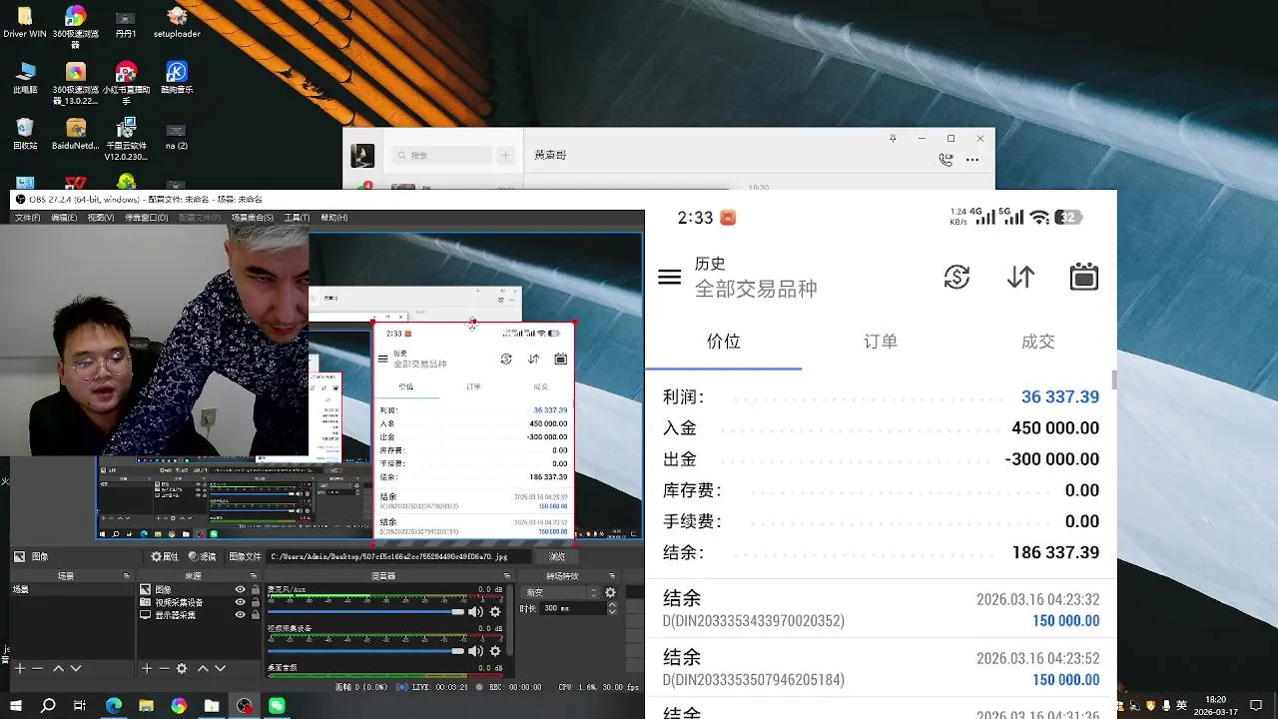This screenshot has width=1278, height=719.
Task: Click the WeChat profile avatar
Action: (362, 156)
